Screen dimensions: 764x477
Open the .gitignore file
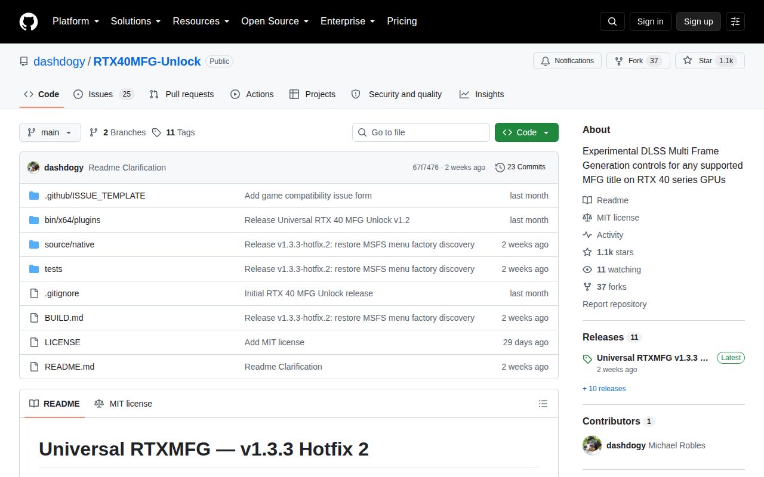[62, 293]
